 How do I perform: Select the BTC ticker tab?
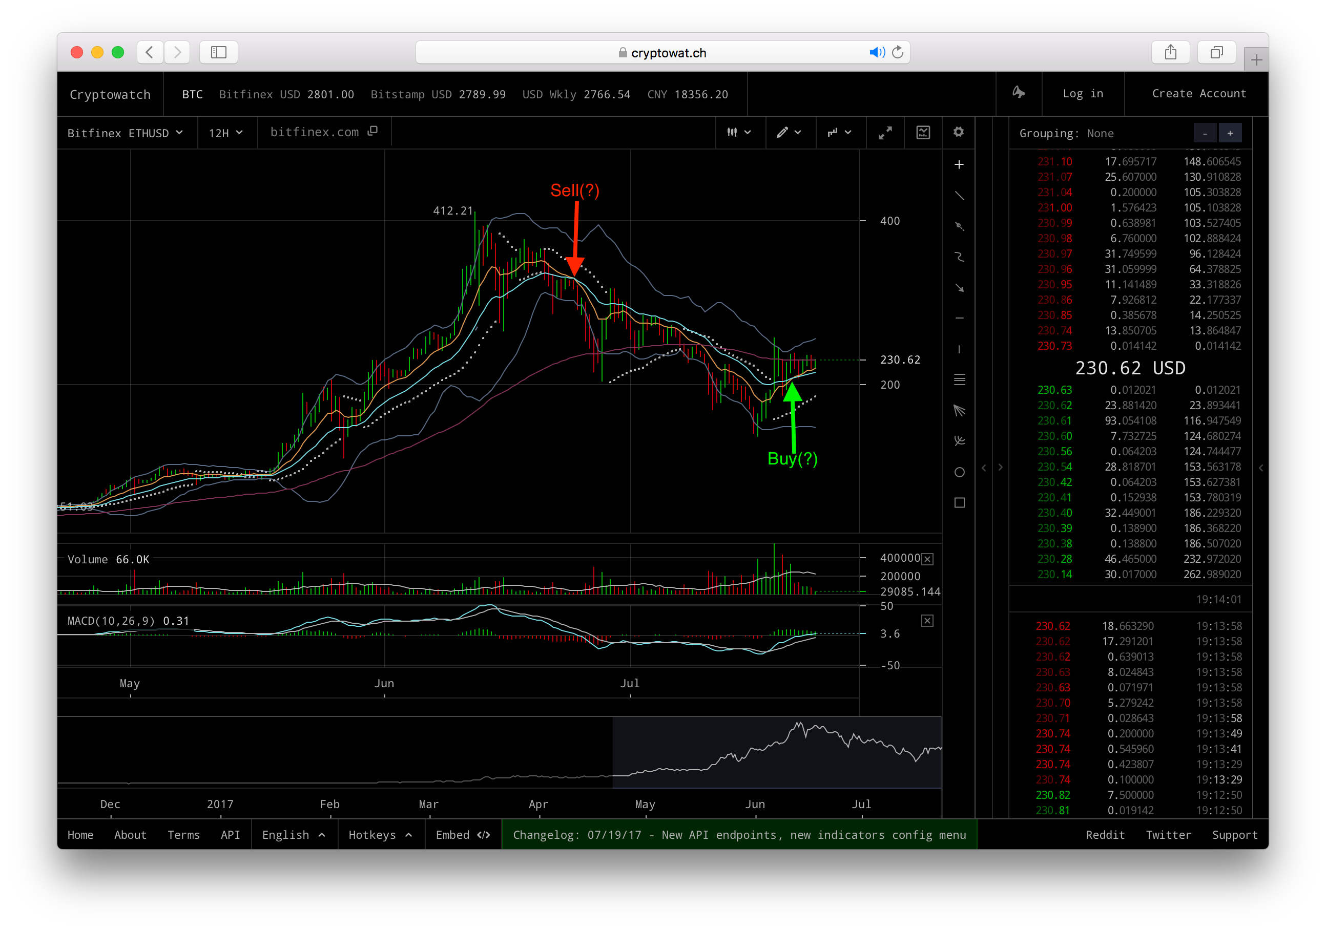(192, 94)
